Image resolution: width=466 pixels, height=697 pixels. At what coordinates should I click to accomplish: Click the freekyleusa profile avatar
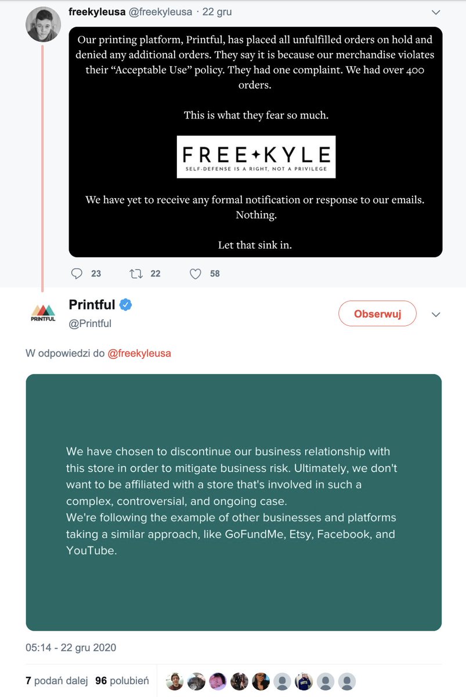pyautogui.click(x=44, y=24)
